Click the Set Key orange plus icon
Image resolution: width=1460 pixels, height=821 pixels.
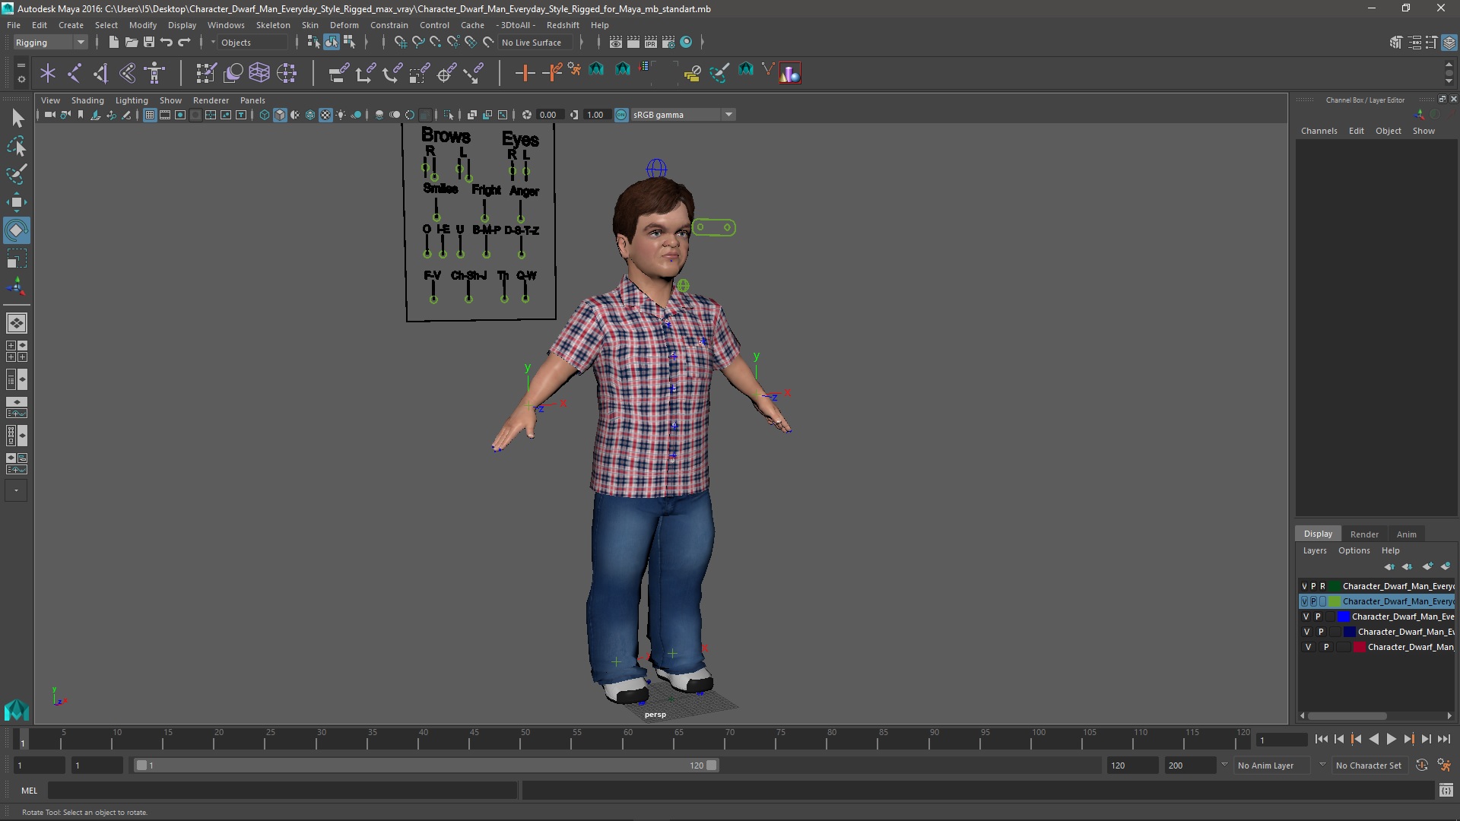click(x=525, y=73)
